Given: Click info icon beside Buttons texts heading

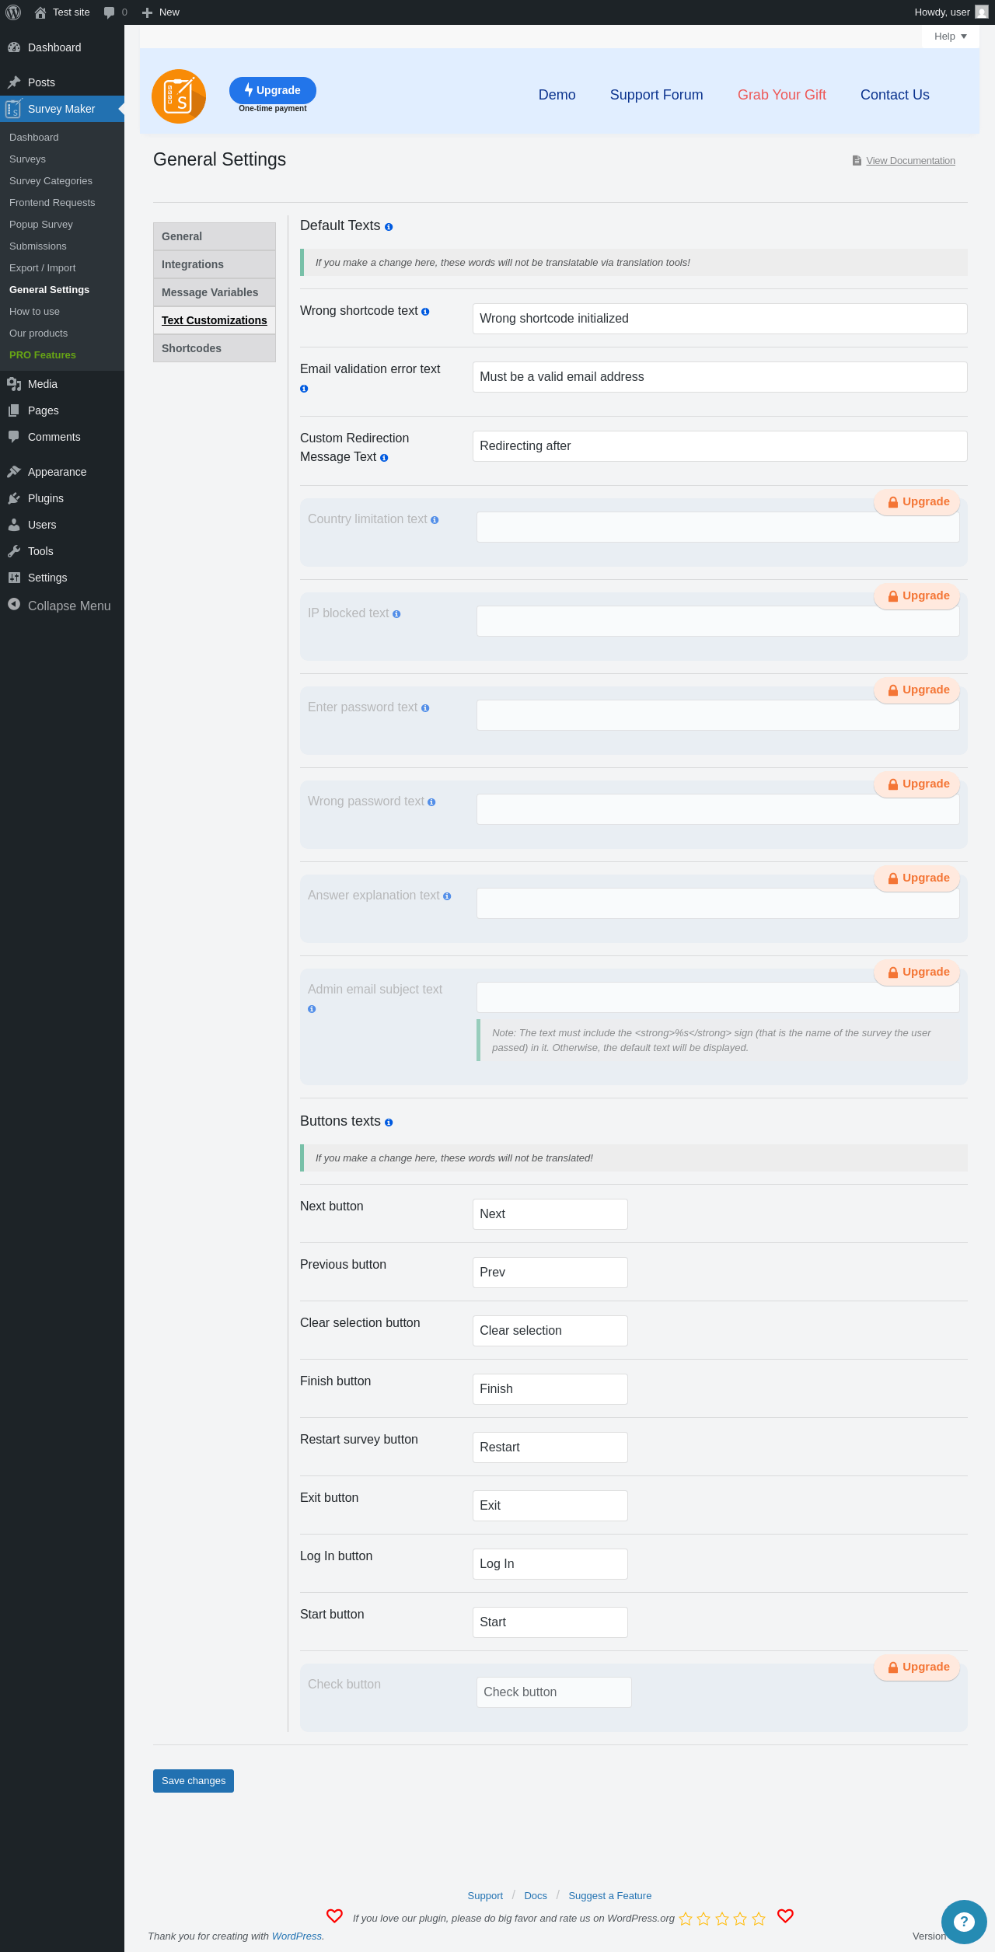Looking at the screenshot, I should coord(389,1123).
